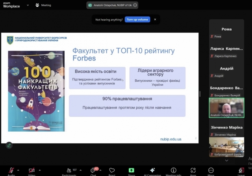Expand video options caret
Viewport: 252px width, 176px height.
(40, 170)
